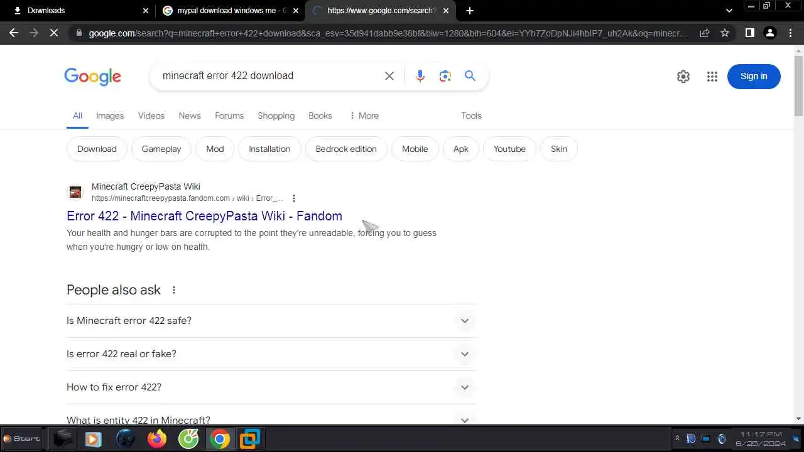Viewport: 804px width, 452px height.
Task: Select the News results tab
Action: [x=190, y=116]
